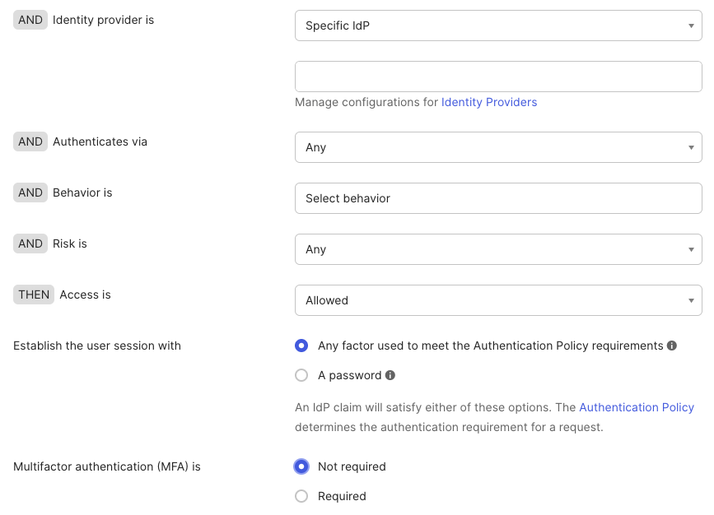Click the info icon next to "A password"
Viewport: 714px width, 515px height.
click(x=389, y=375)
